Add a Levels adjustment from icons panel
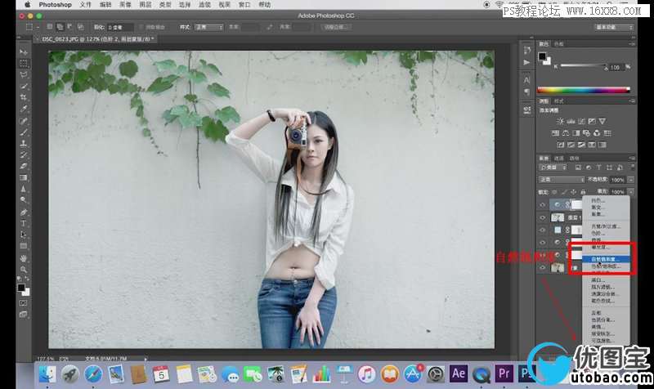 coord(571,121)
